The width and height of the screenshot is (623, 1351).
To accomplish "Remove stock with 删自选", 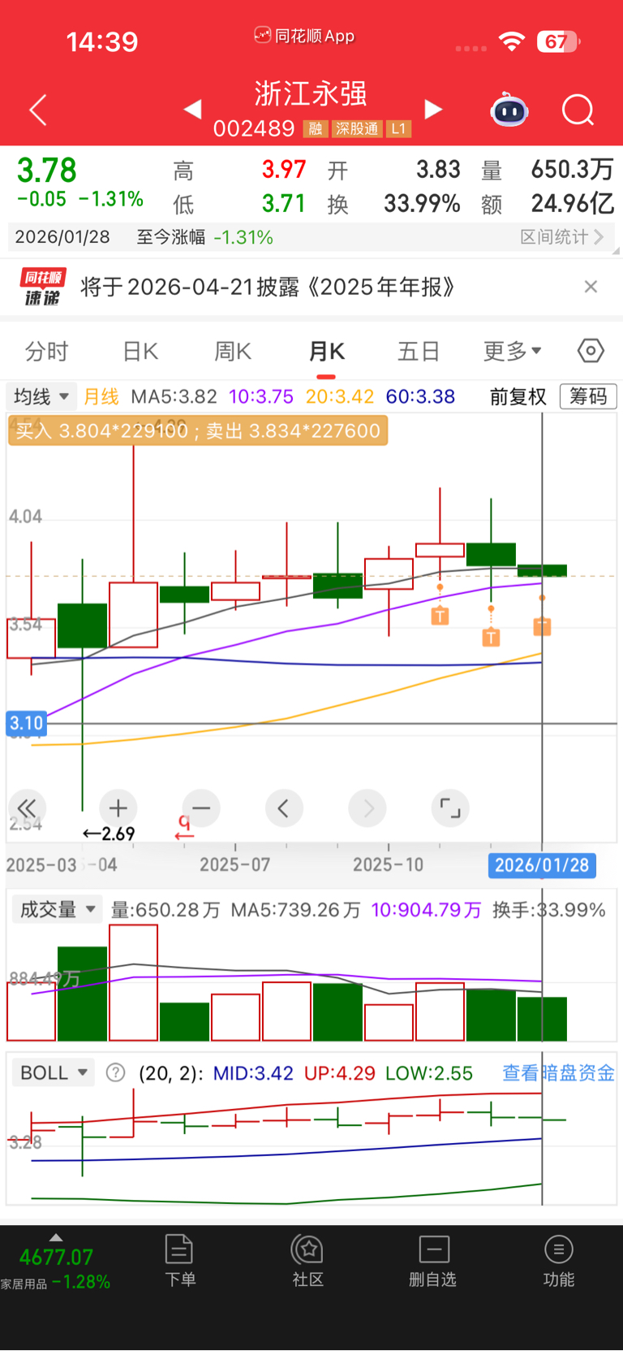I will [x=433, y=1261].
